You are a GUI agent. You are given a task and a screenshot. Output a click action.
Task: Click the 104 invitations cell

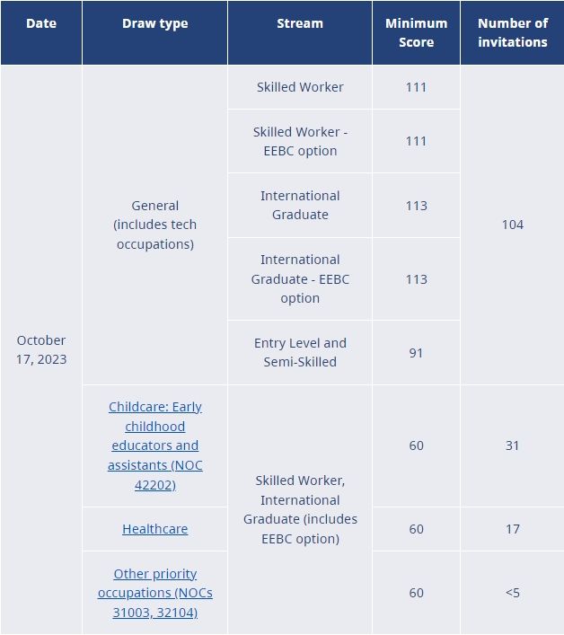point(513,225)
